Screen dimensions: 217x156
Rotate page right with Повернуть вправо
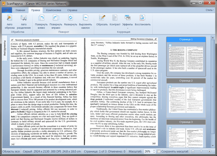point(56,18)
